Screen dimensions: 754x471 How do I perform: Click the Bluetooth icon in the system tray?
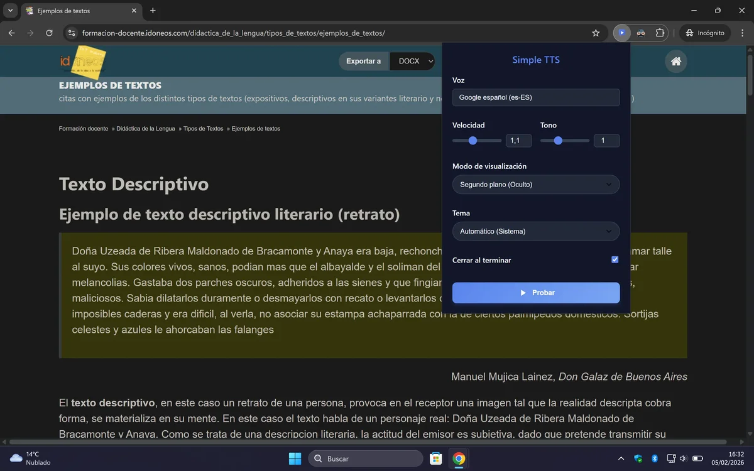(x=655, y=458)
